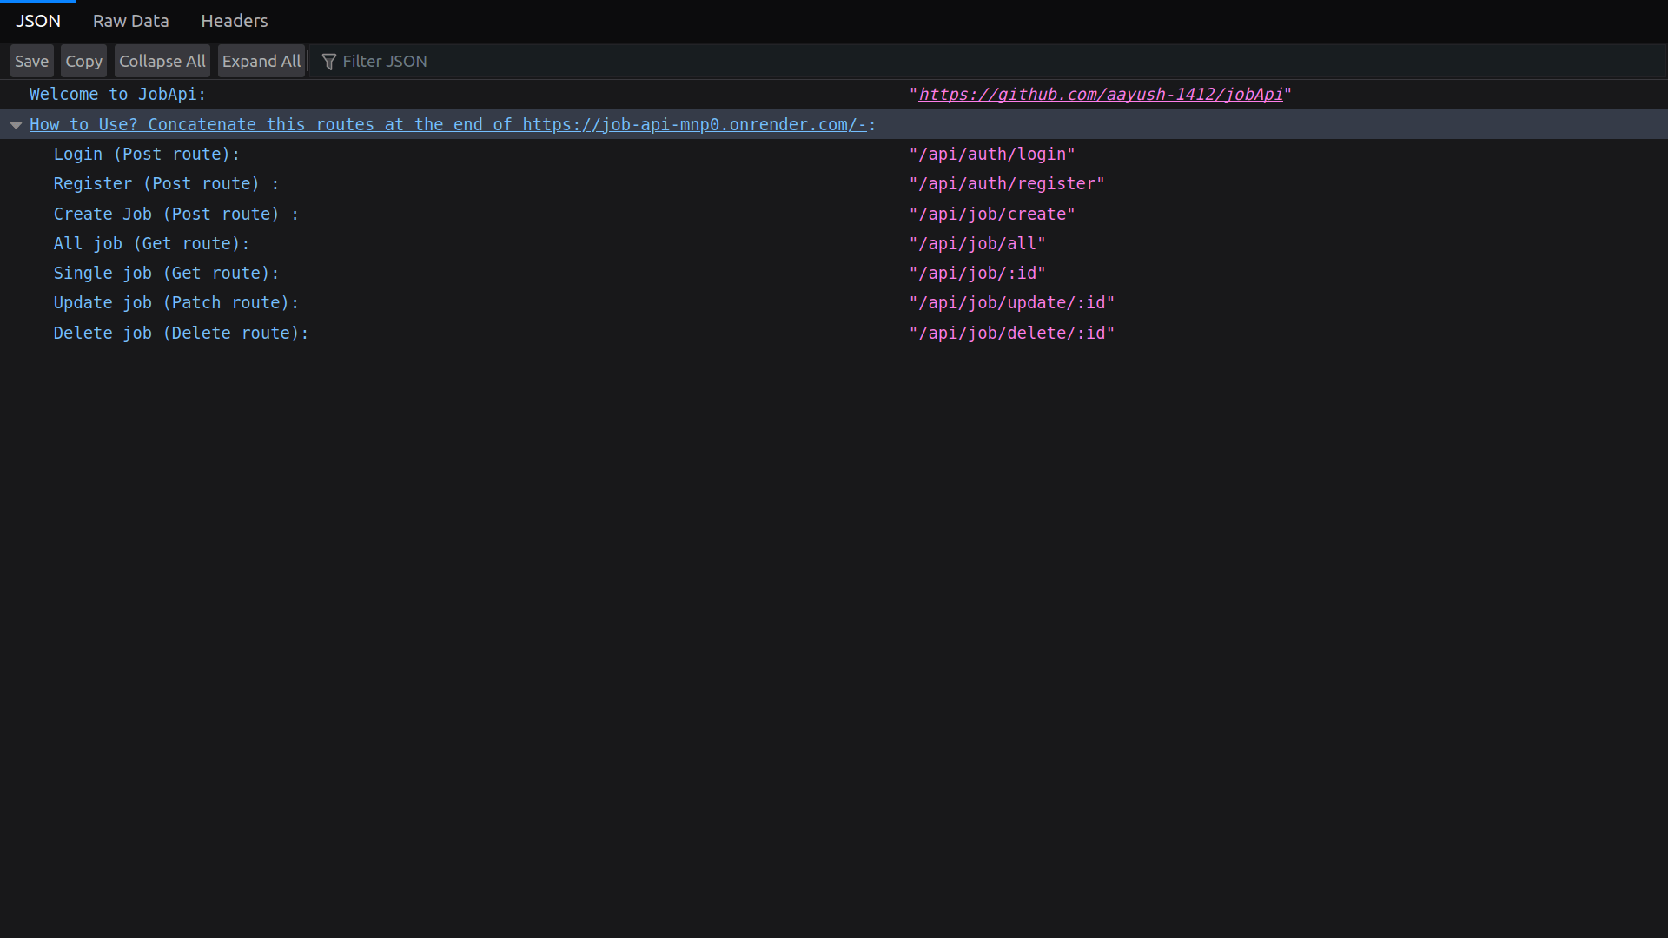Select the 'Single job (Get route)' row
1668x938 pixels.
pyautogui.click(x=166, y=274)
